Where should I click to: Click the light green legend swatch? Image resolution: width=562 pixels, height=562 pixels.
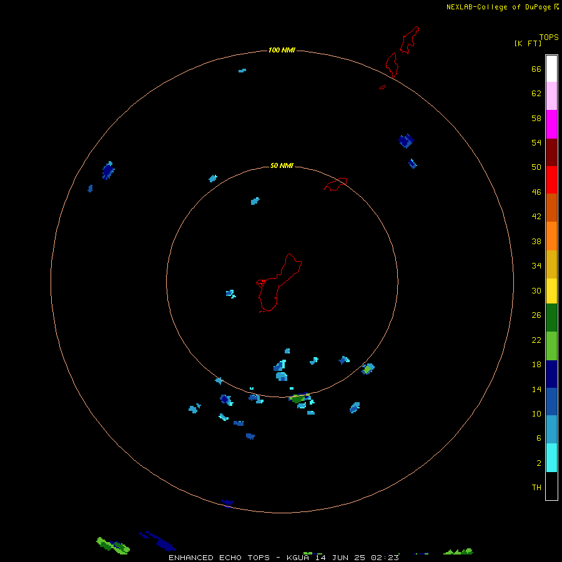[x=551, y=346]
